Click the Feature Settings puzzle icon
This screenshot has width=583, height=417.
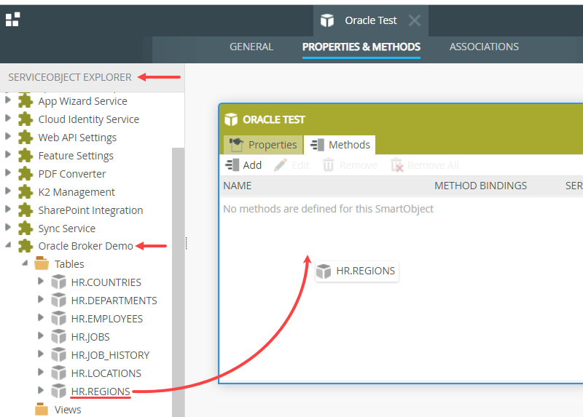click(x=26, y=155)
